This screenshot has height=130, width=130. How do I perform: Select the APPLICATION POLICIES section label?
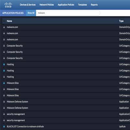pyautogui.click(x=13, y=13)
